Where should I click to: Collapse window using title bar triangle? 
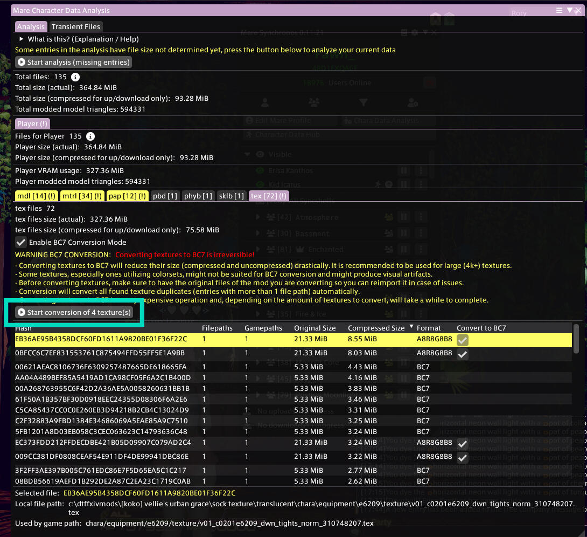(570, 10)
